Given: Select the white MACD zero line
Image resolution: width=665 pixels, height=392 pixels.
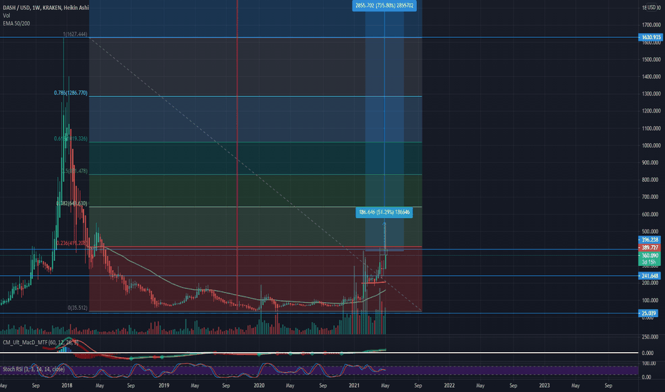Looking at the screenshot, I should [319, 353].
